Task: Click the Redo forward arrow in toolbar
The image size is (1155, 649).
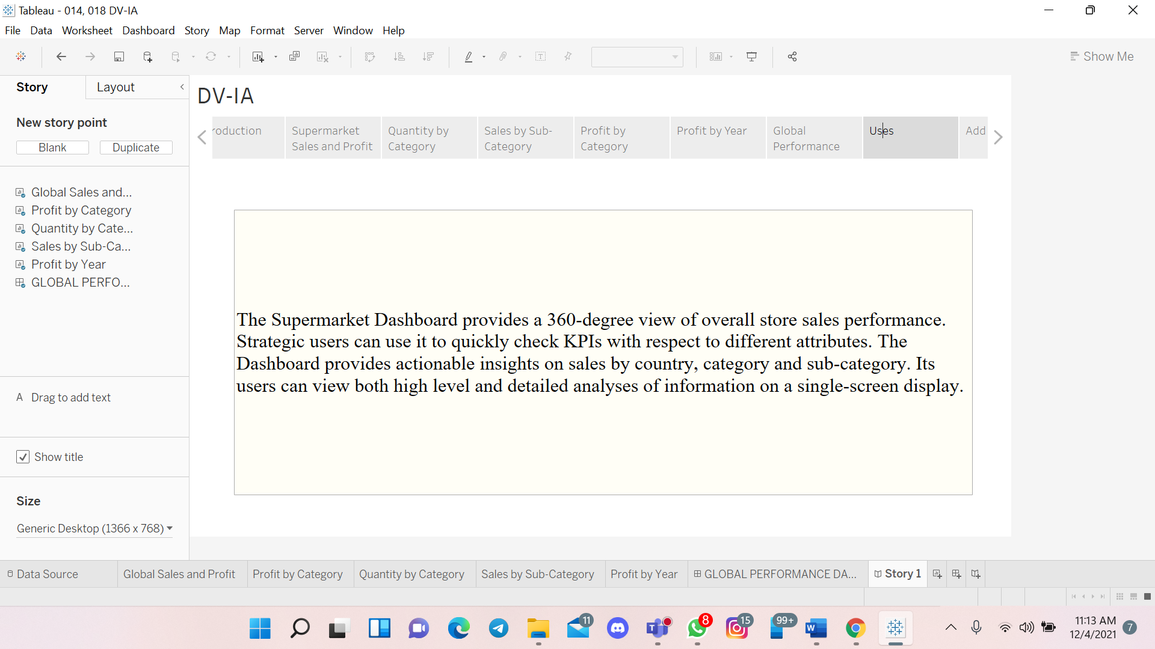Action: point(90,56)
